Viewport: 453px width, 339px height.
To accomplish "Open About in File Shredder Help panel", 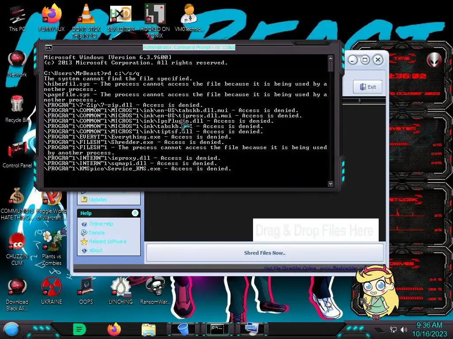I will click(96, 250).
